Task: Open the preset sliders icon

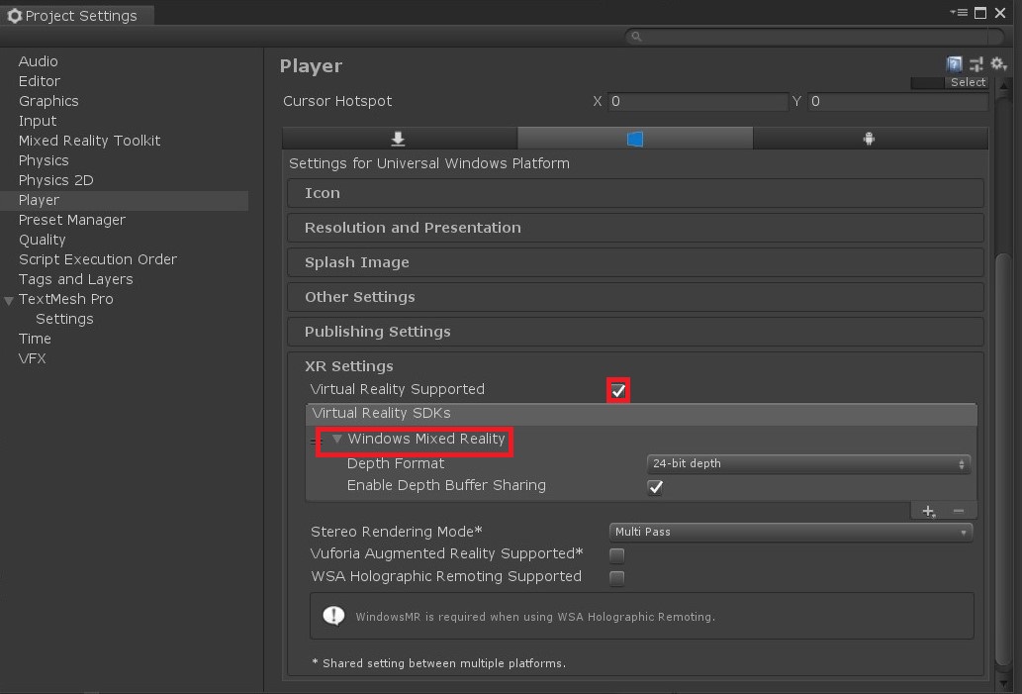Action: click(x=976, y=64)
